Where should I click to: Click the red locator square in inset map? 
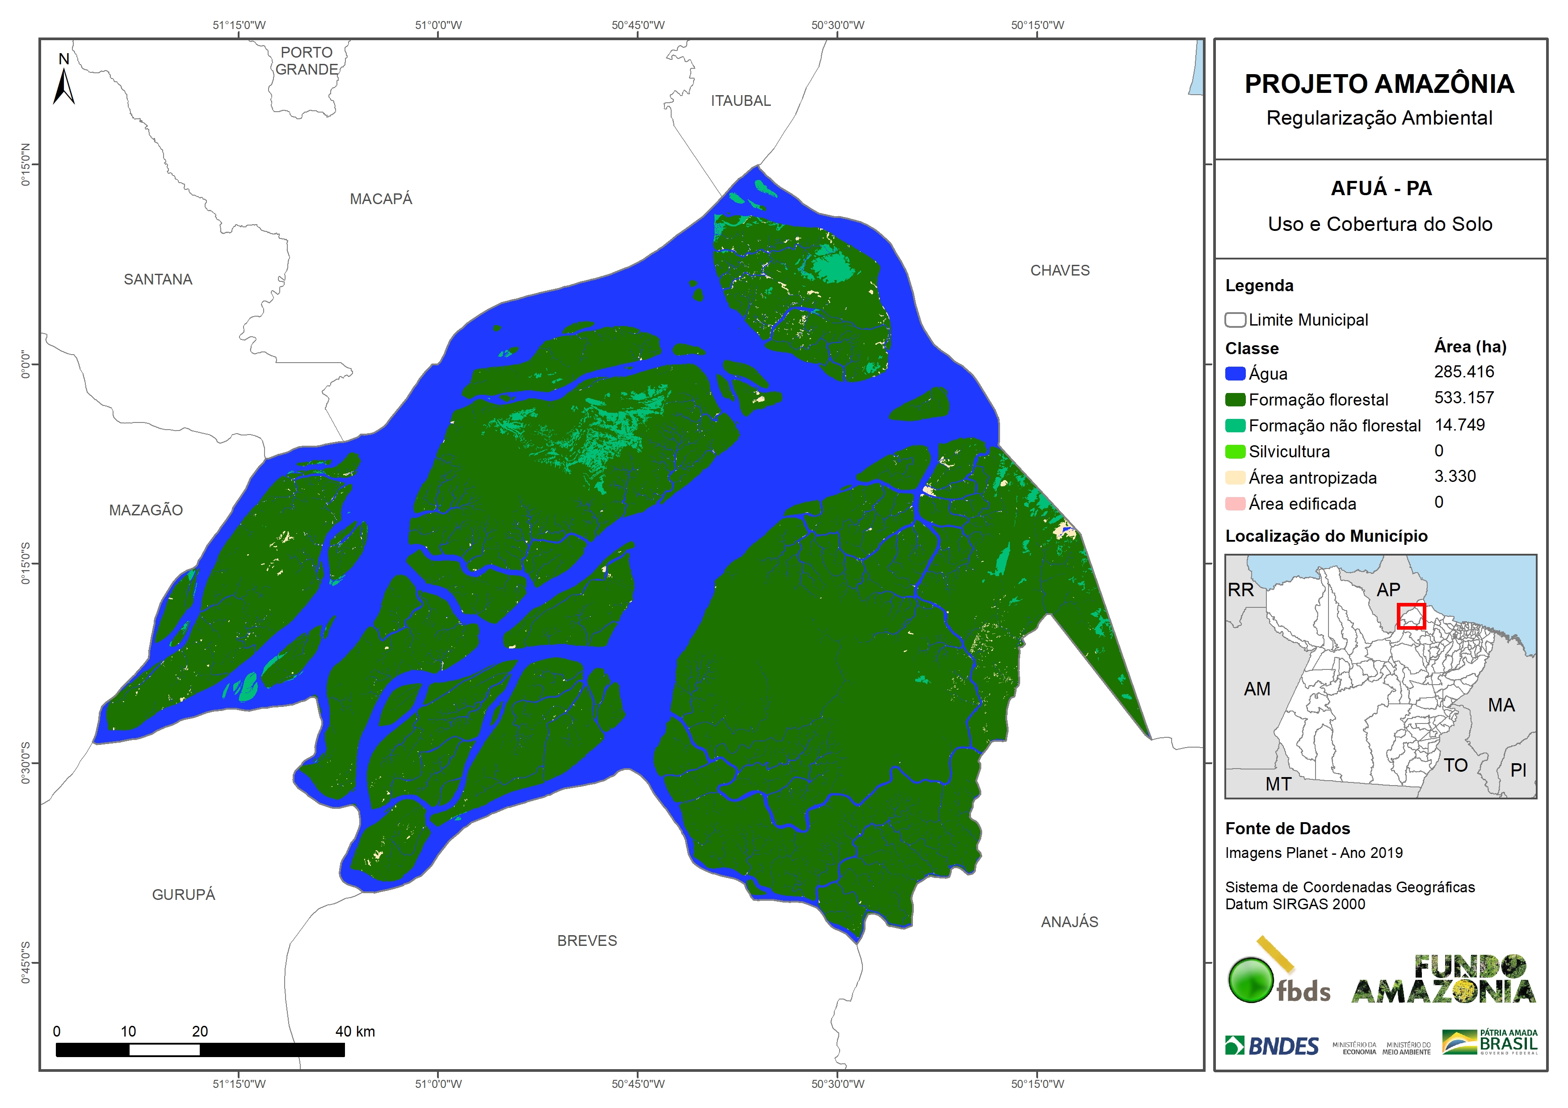pos(1411,616)
